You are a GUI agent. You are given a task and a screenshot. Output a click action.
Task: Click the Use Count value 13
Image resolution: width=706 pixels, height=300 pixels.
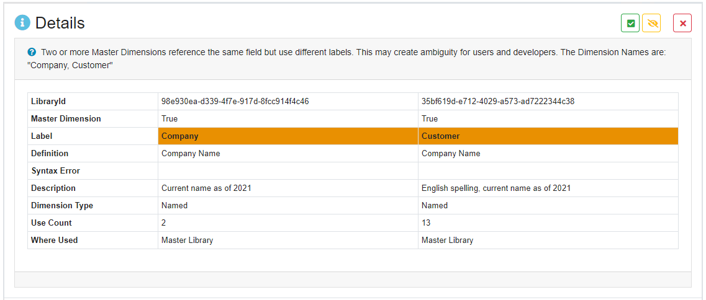tap(426, 223)
